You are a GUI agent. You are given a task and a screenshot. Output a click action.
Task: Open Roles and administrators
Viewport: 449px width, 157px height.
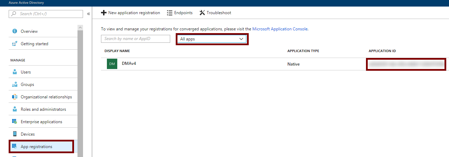click(x=43, y=109)
